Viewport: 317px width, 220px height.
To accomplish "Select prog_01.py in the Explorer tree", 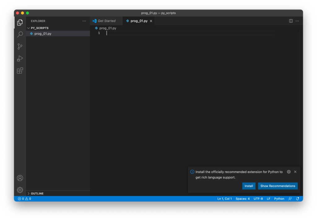I will click(43, 33).
